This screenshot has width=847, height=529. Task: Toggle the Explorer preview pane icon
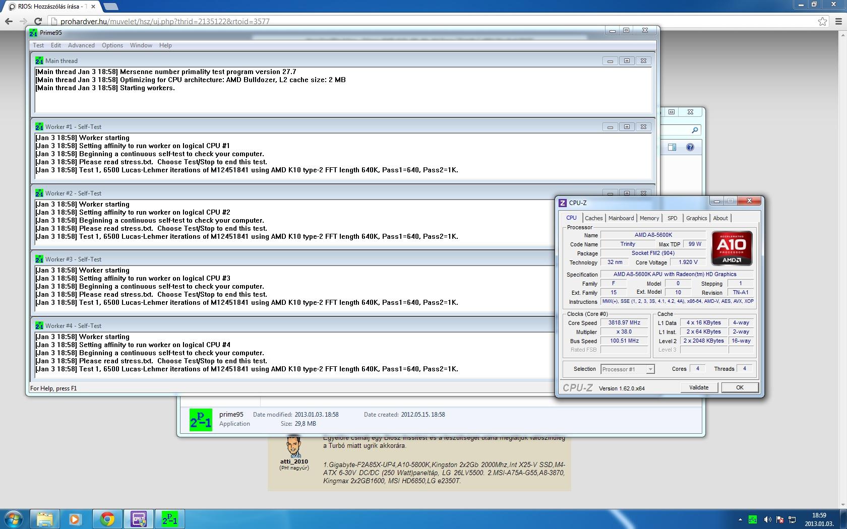(672, 147)
